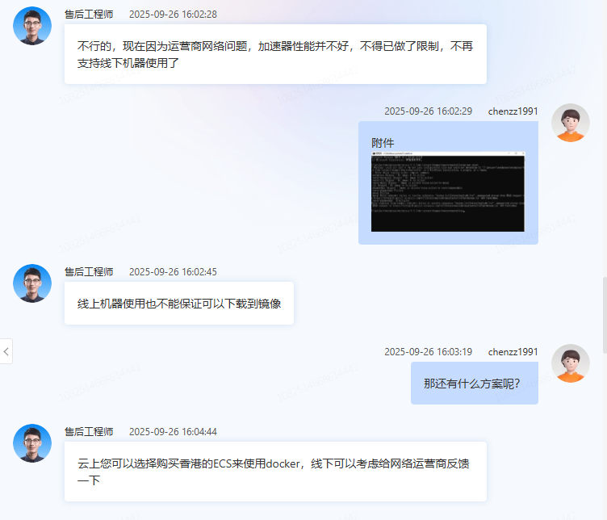The height and width of the screenshot is (520, 607).
Task: Expand the left side panel with the chevron
Action: pos(6,351)
